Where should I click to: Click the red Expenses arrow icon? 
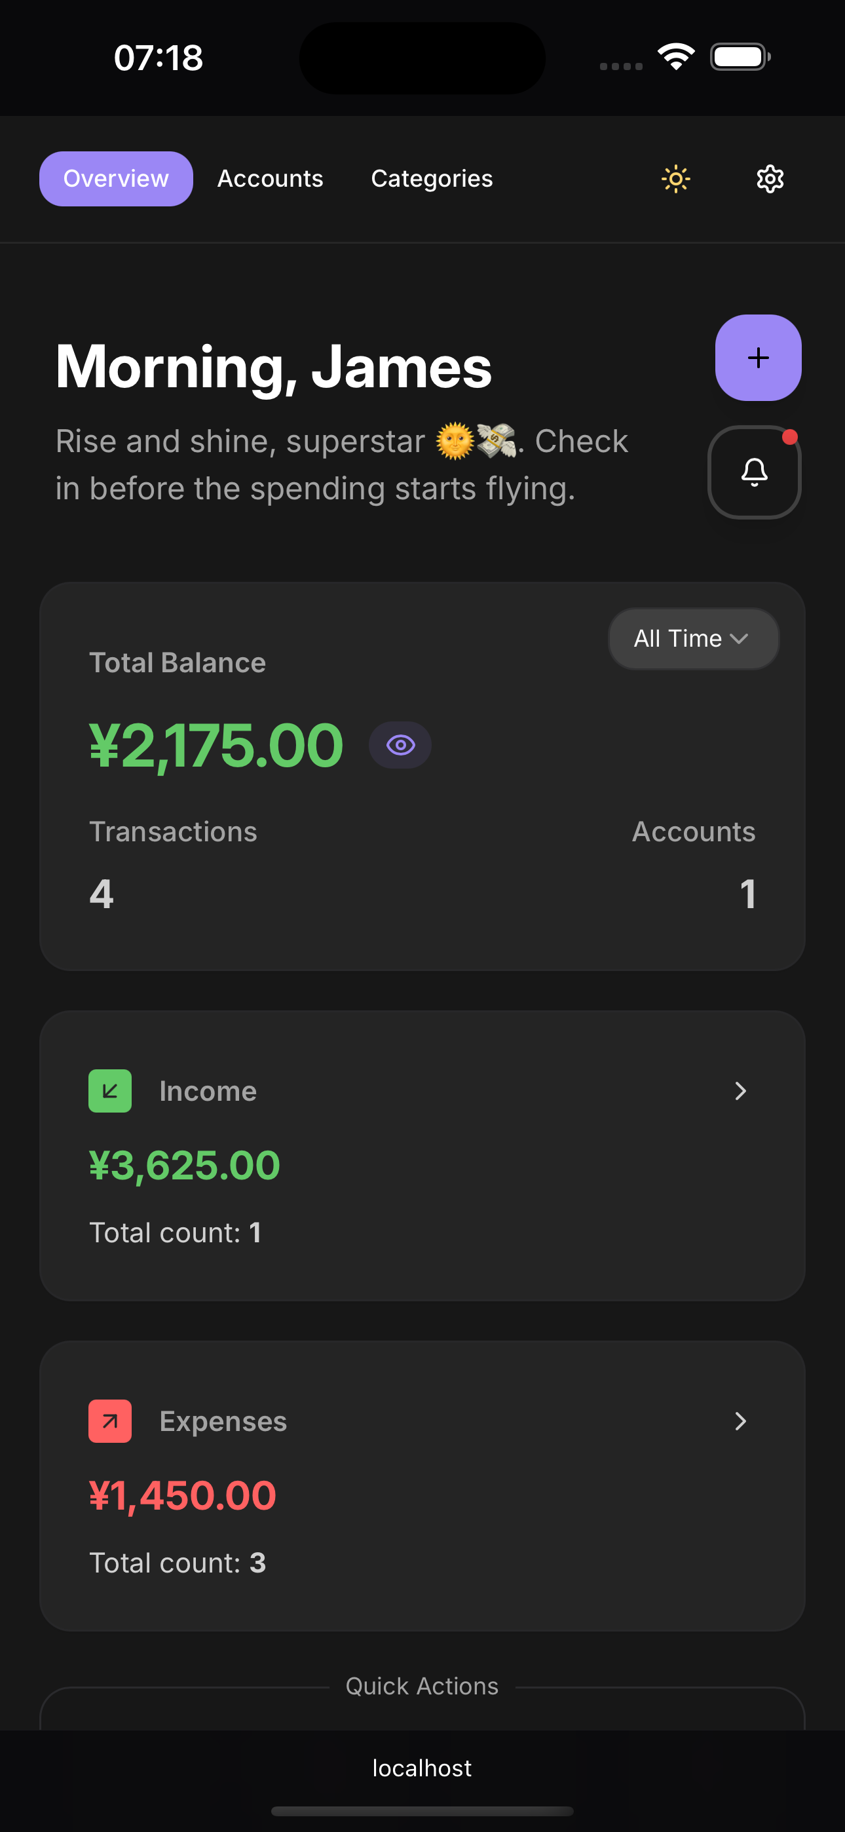click(x=110, y=1421)
